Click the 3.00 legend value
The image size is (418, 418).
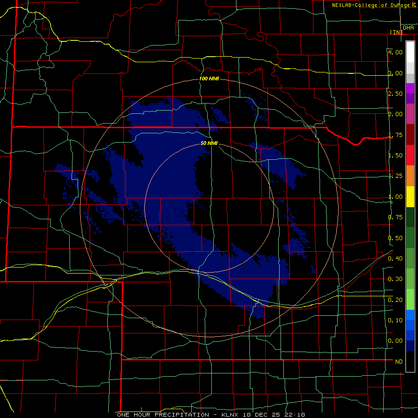pos(395,73)
